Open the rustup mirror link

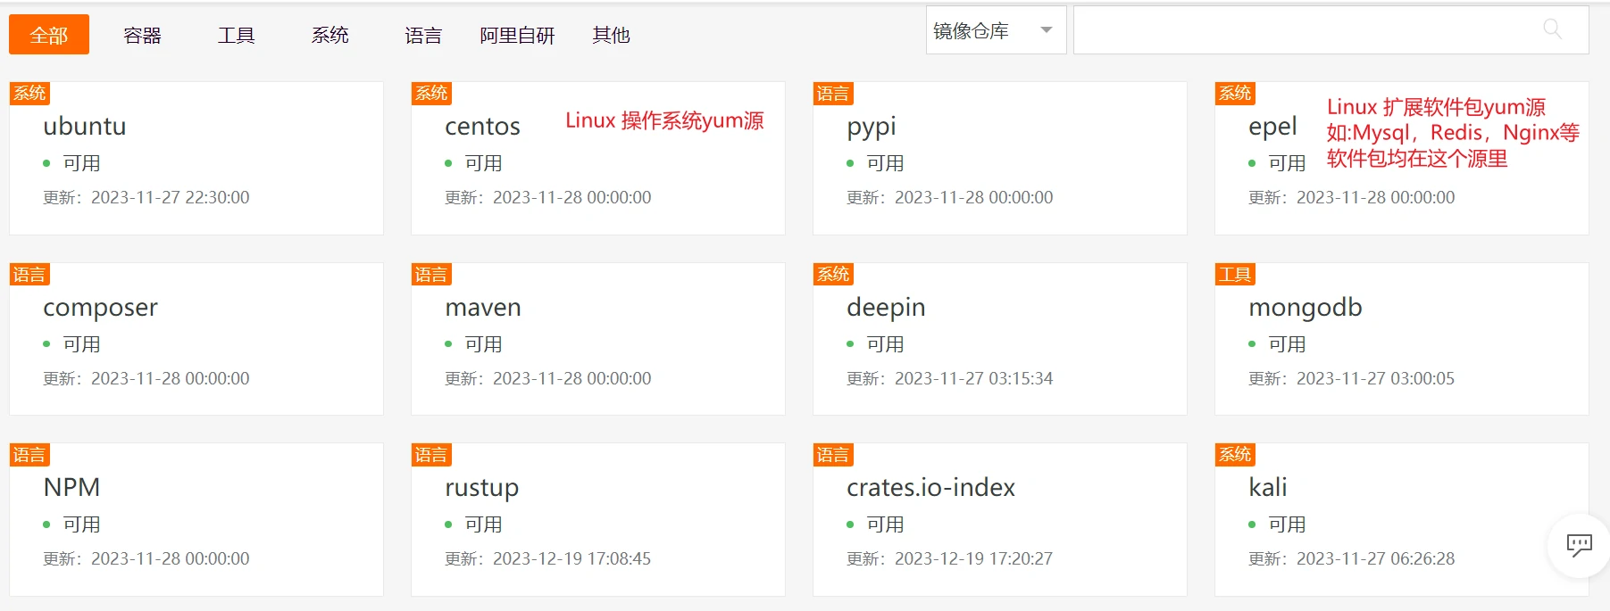(481, 488)
